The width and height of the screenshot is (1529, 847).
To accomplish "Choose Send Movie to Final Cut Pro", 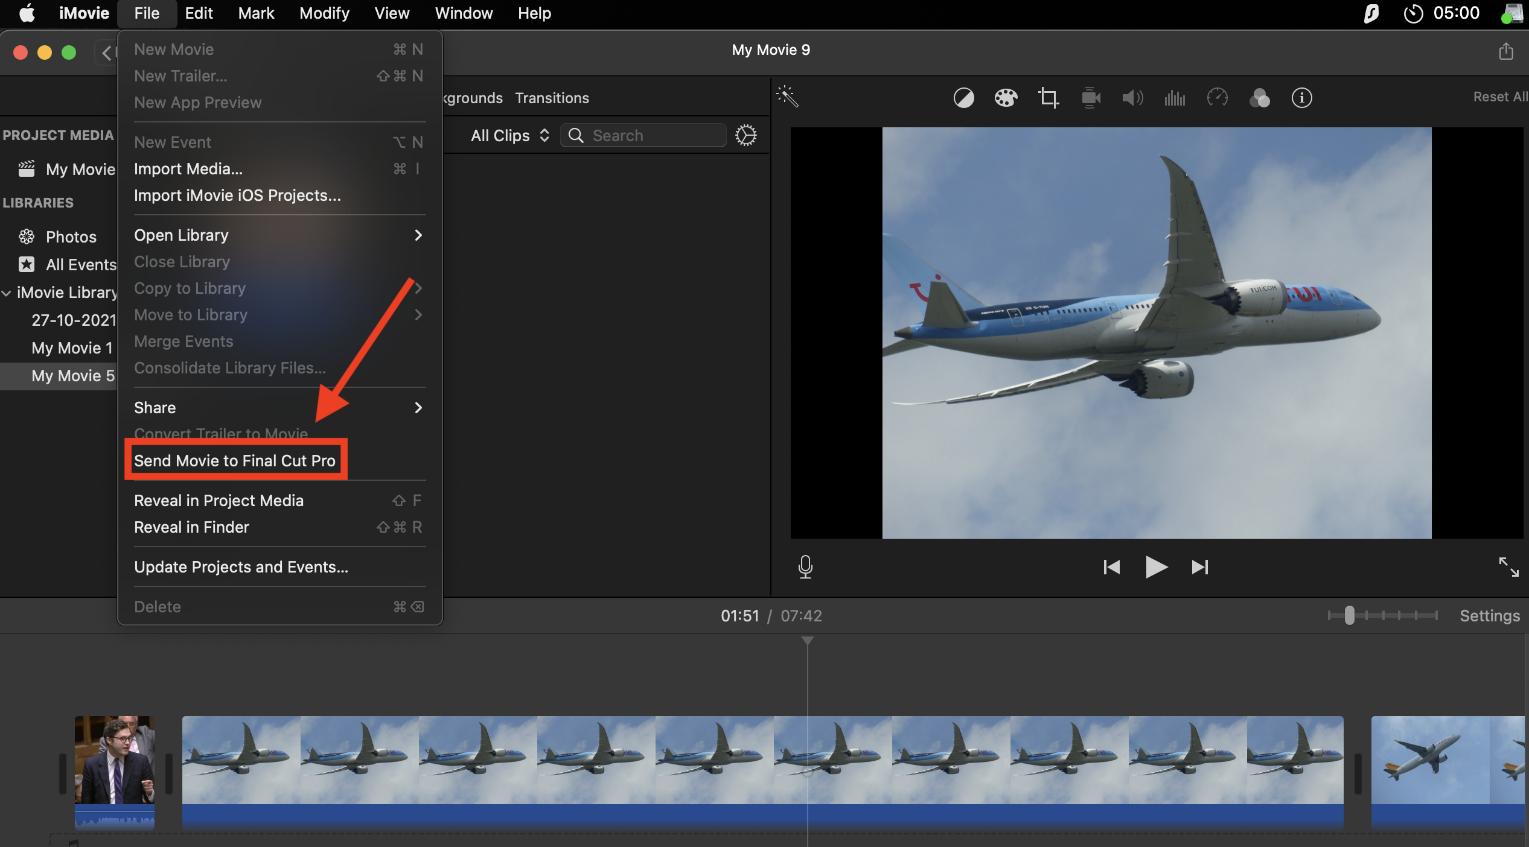I will pos(235,460).
